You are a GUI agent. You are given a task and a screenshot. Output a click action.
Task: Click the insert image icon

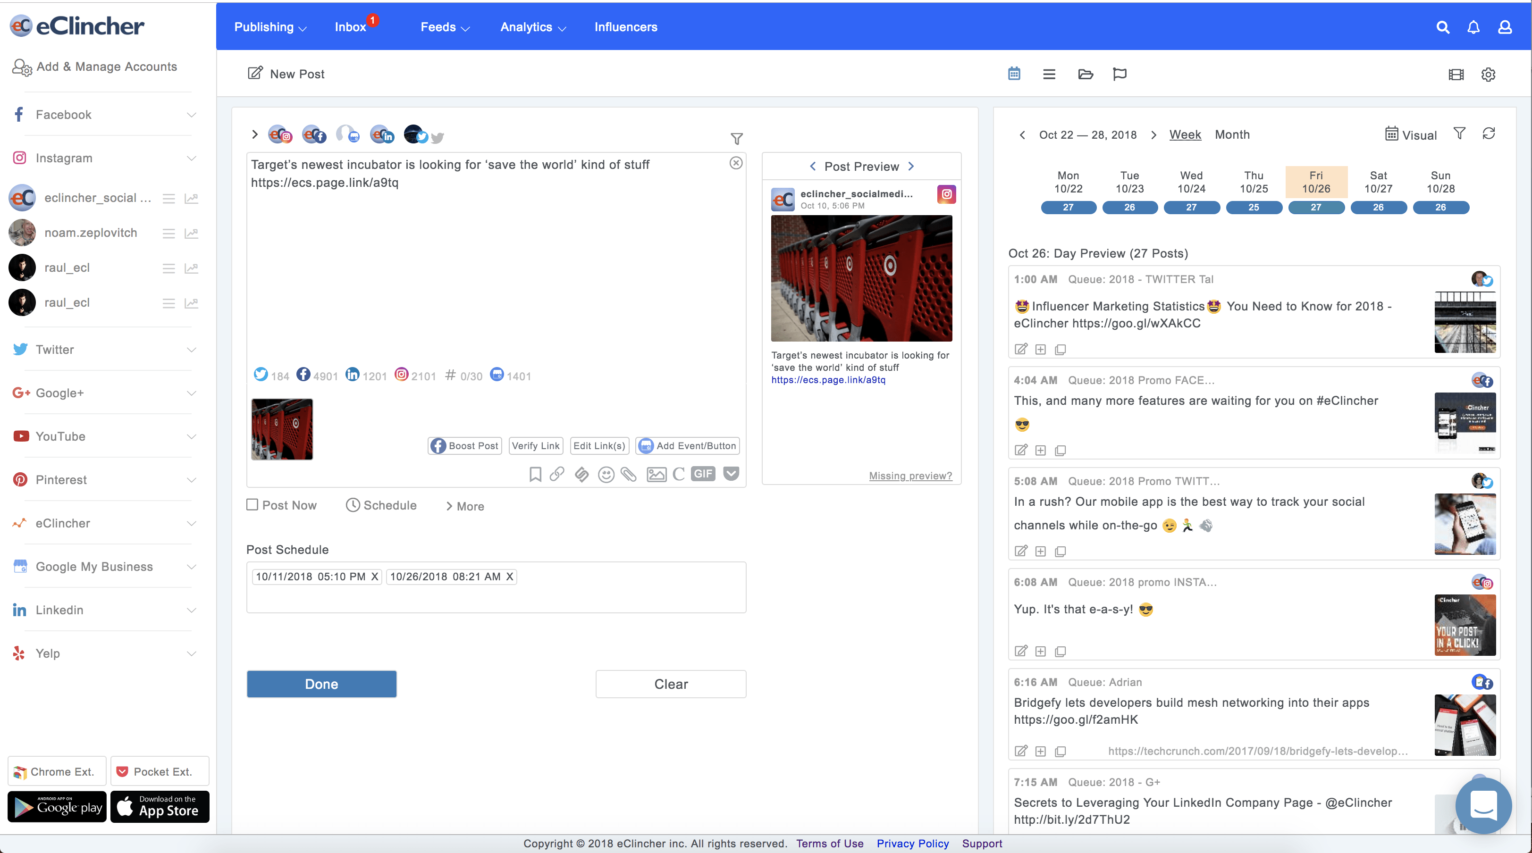[656, 474]
